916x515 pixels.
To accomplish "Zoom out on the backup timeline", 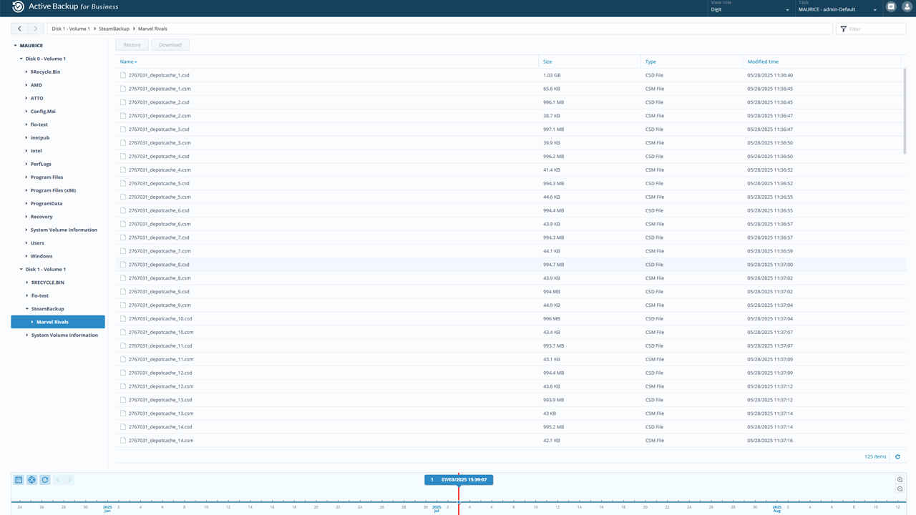I will click(x=900, y=489).
